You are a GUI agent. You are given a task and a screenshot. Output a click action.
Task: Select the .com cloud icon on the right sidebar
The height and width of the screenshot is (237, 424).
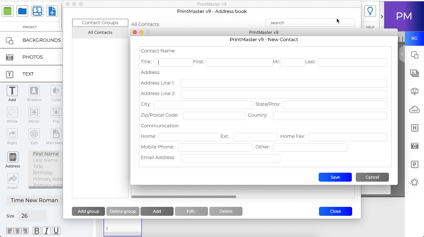(x=414, y=109)
